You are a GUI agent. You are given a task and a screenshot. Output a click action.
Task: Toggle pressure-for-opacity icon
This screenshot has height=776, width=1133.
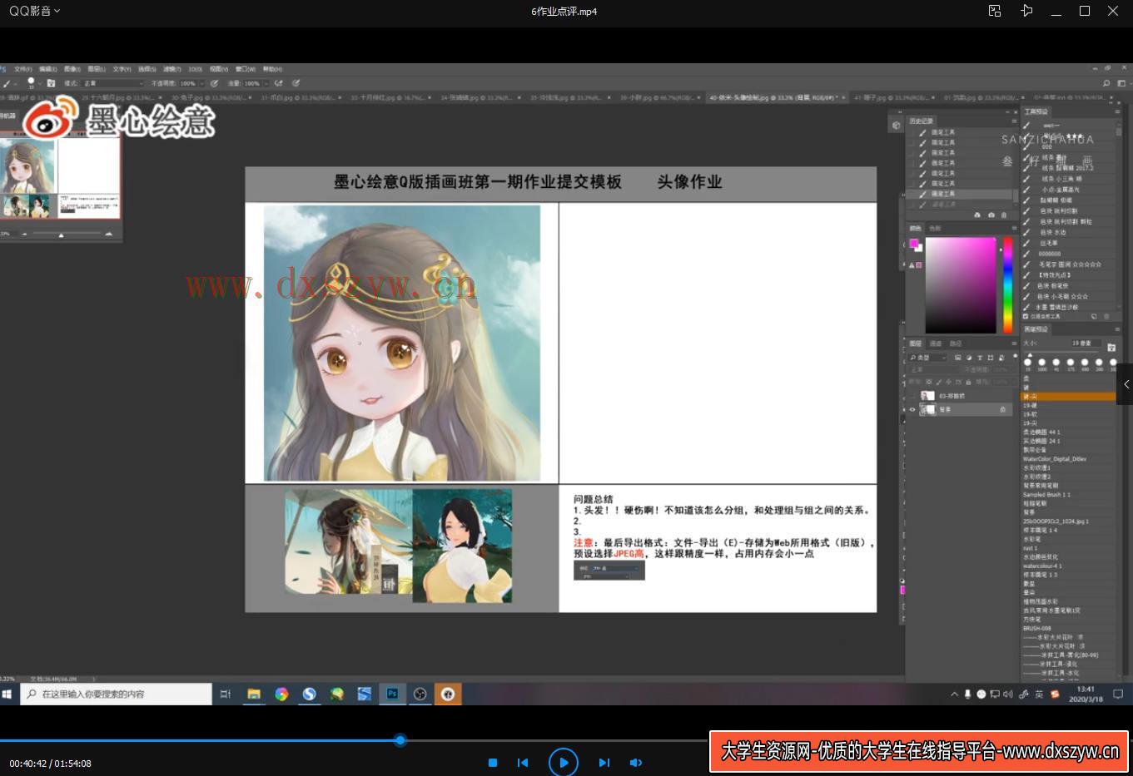coord(214,83)
